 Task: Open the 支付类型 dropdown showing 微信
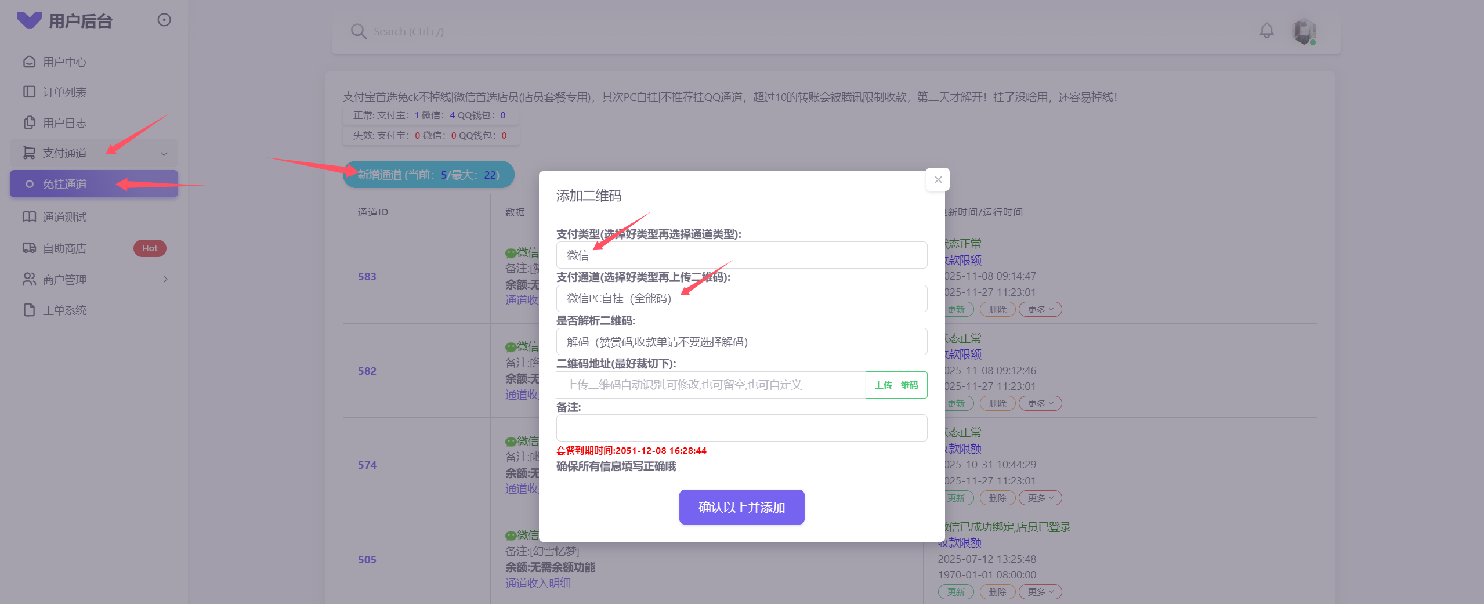741,255
